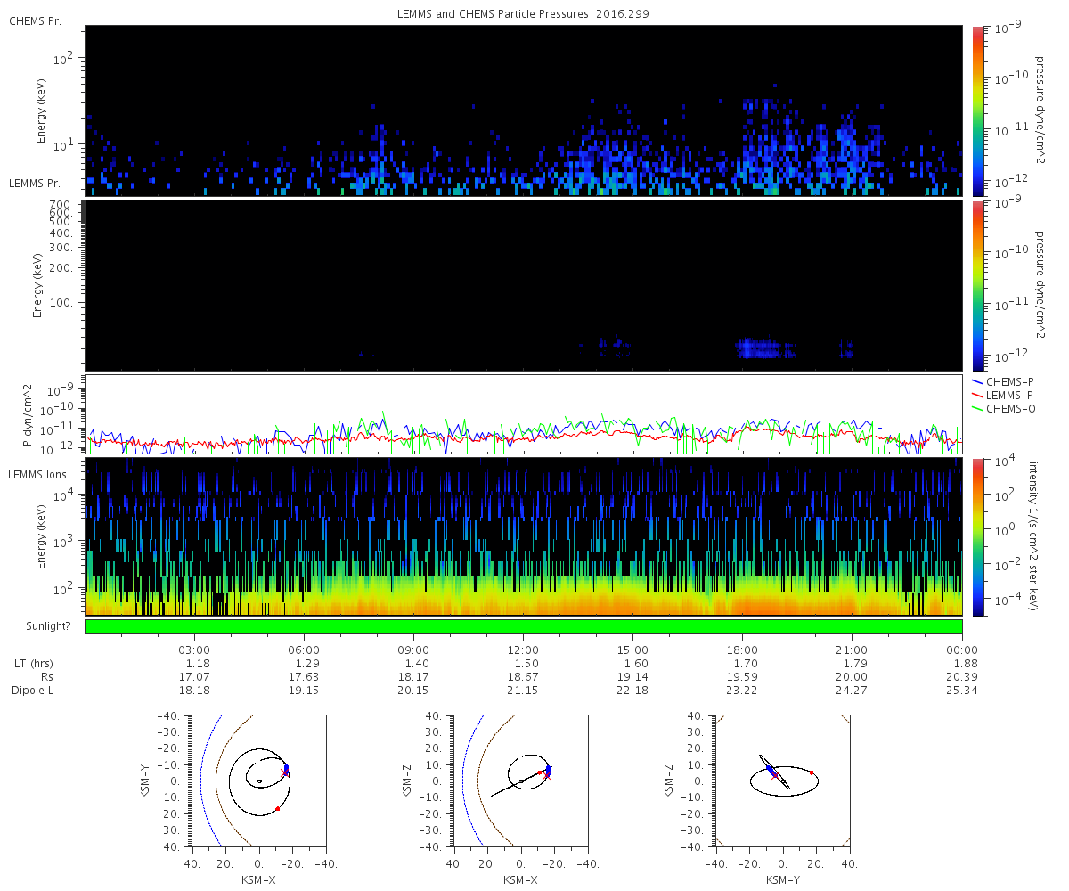Click the LEMMS-P red legend line
1069x891 pixels.
pyautogui.click(x=976, y=394)
